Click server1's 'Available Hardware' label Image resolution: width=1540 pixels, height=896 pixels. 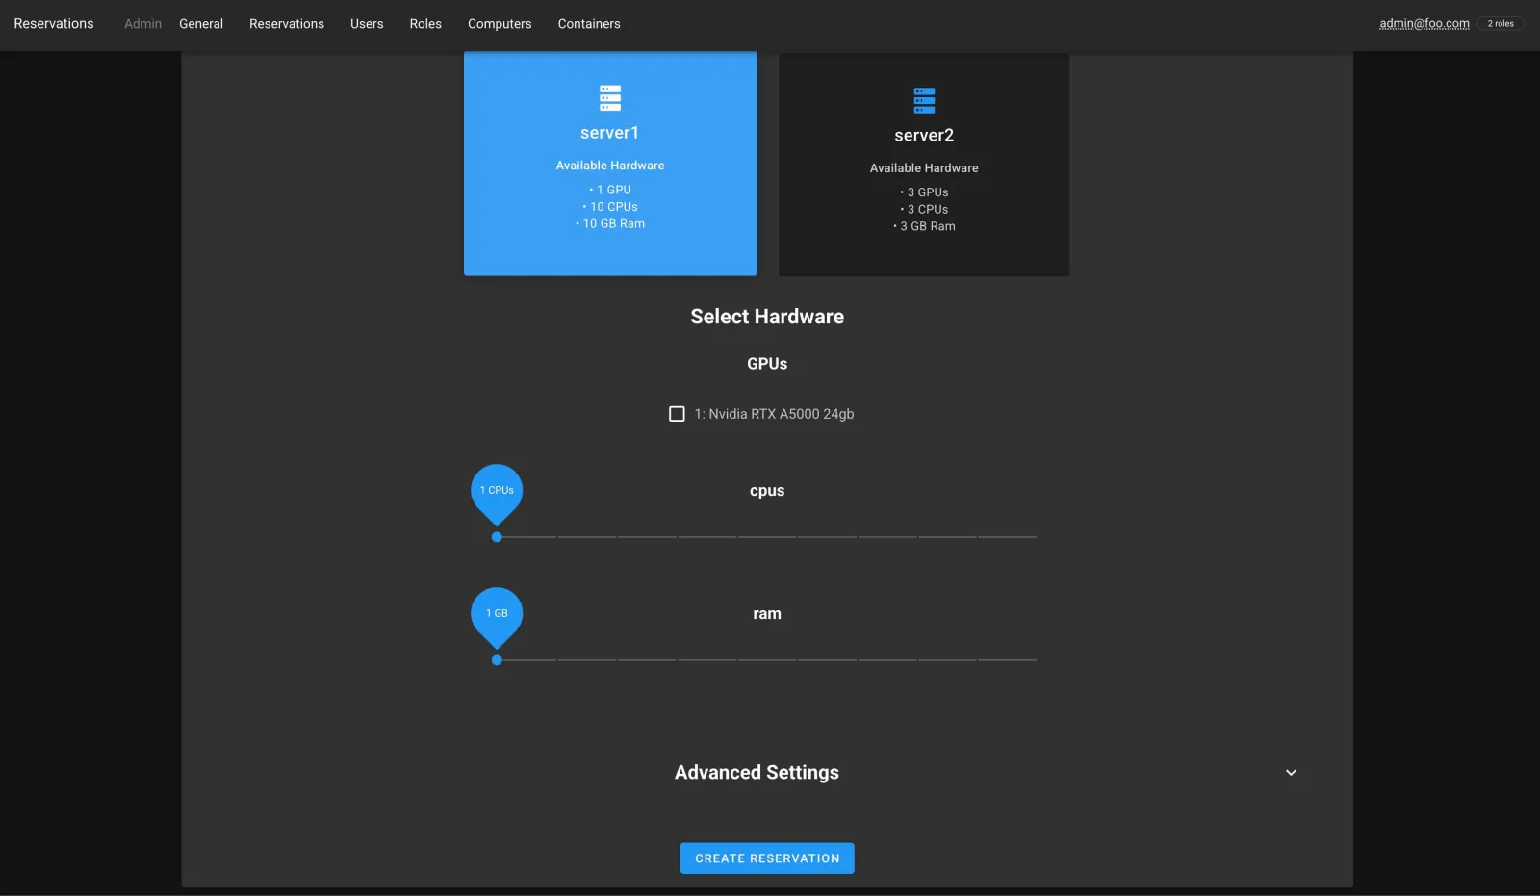pyautogui.click(x=610, y=166)
